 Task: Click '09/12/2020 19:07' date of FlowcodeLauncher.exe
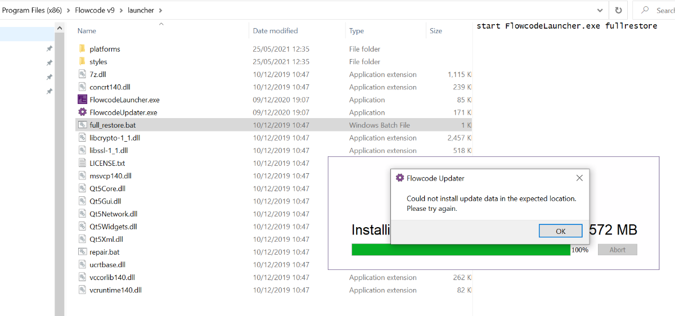(x=281, y=100)
